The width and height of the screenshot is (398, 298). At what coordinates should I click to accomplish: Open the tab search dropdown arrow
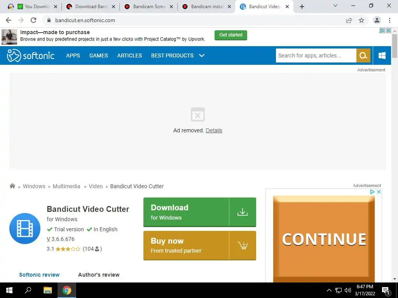335,5
